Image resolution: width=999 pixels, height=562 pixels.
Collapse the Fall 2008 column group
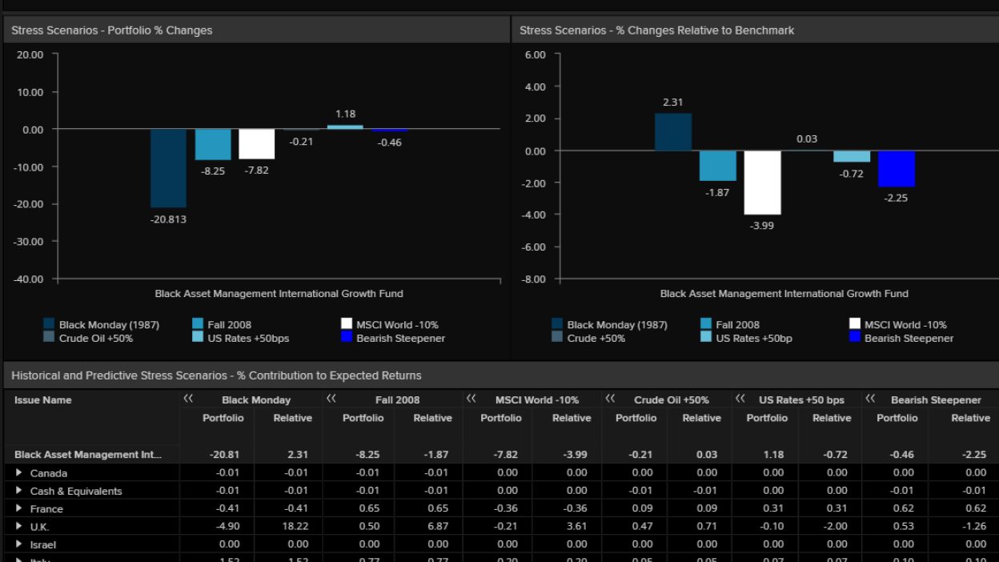coord(331,399)
